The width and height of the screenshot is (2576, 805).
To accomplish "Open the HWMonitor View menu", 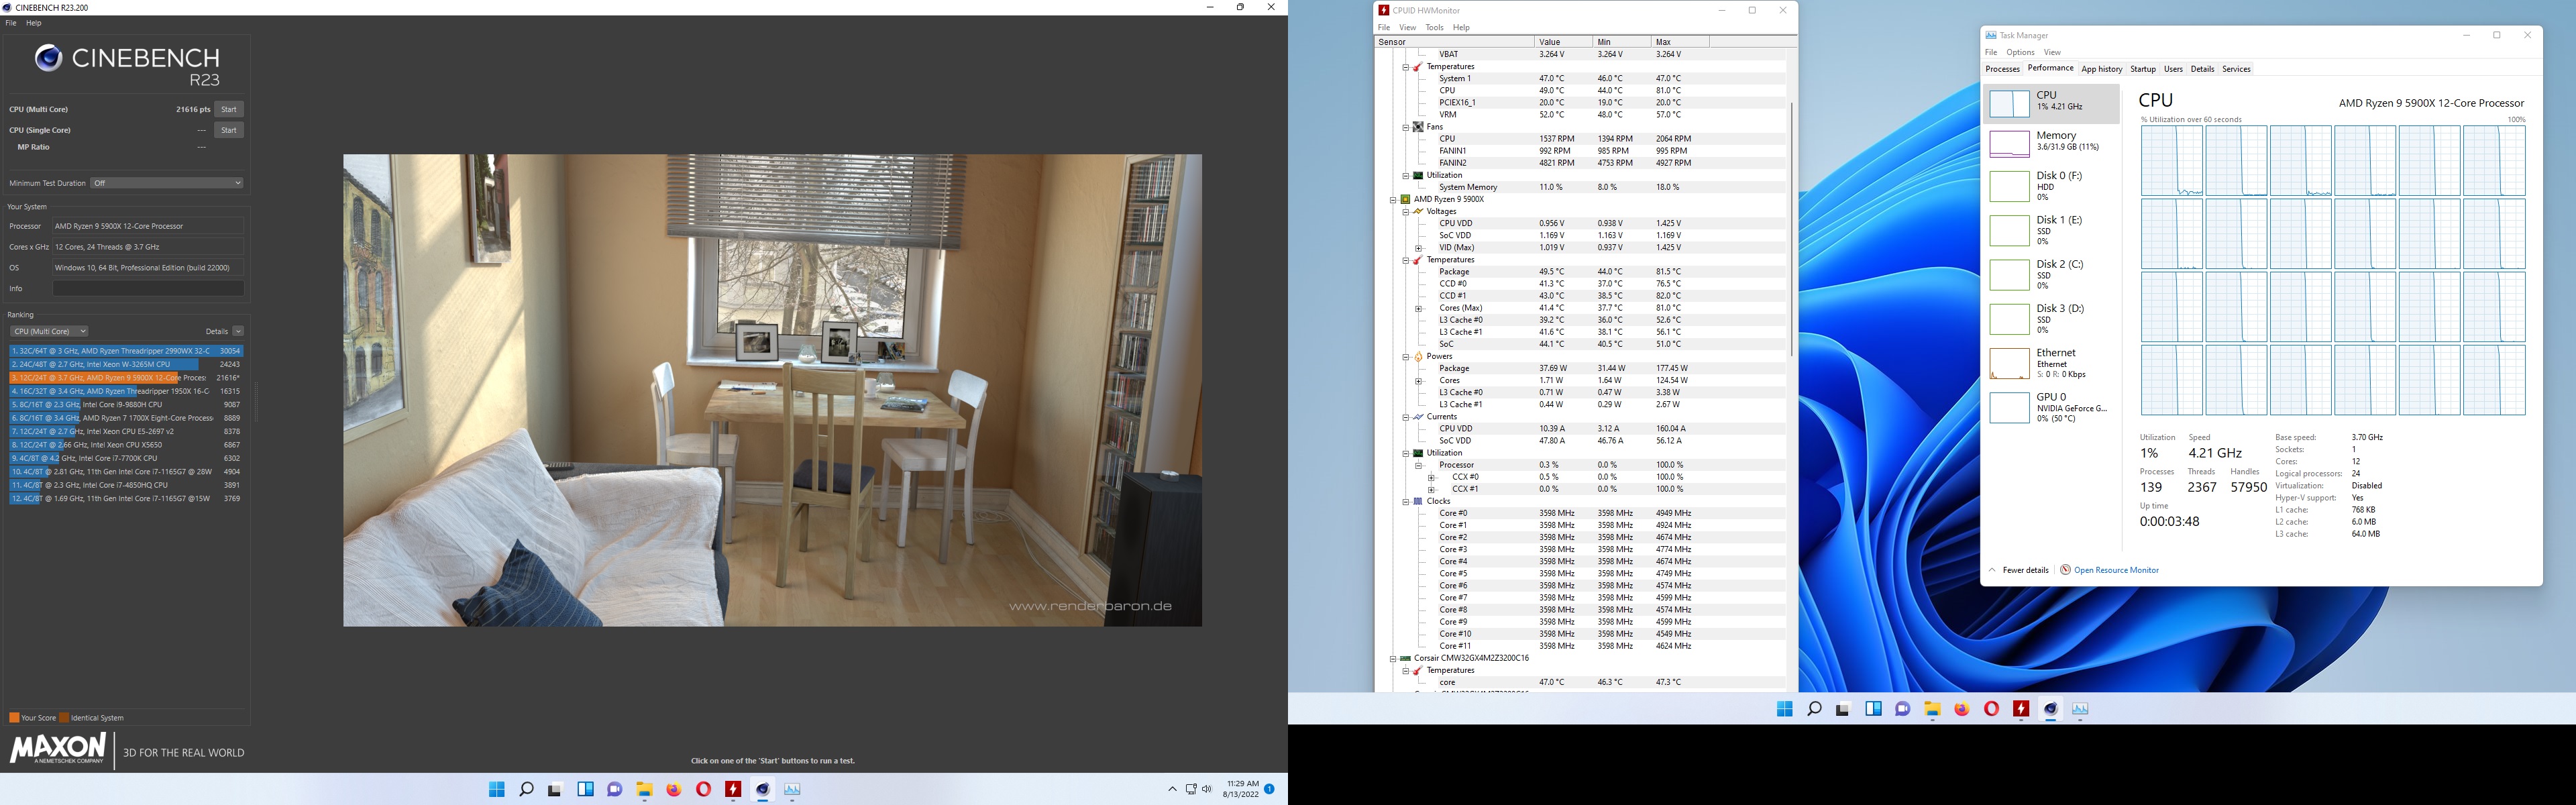I will 1407,28.
